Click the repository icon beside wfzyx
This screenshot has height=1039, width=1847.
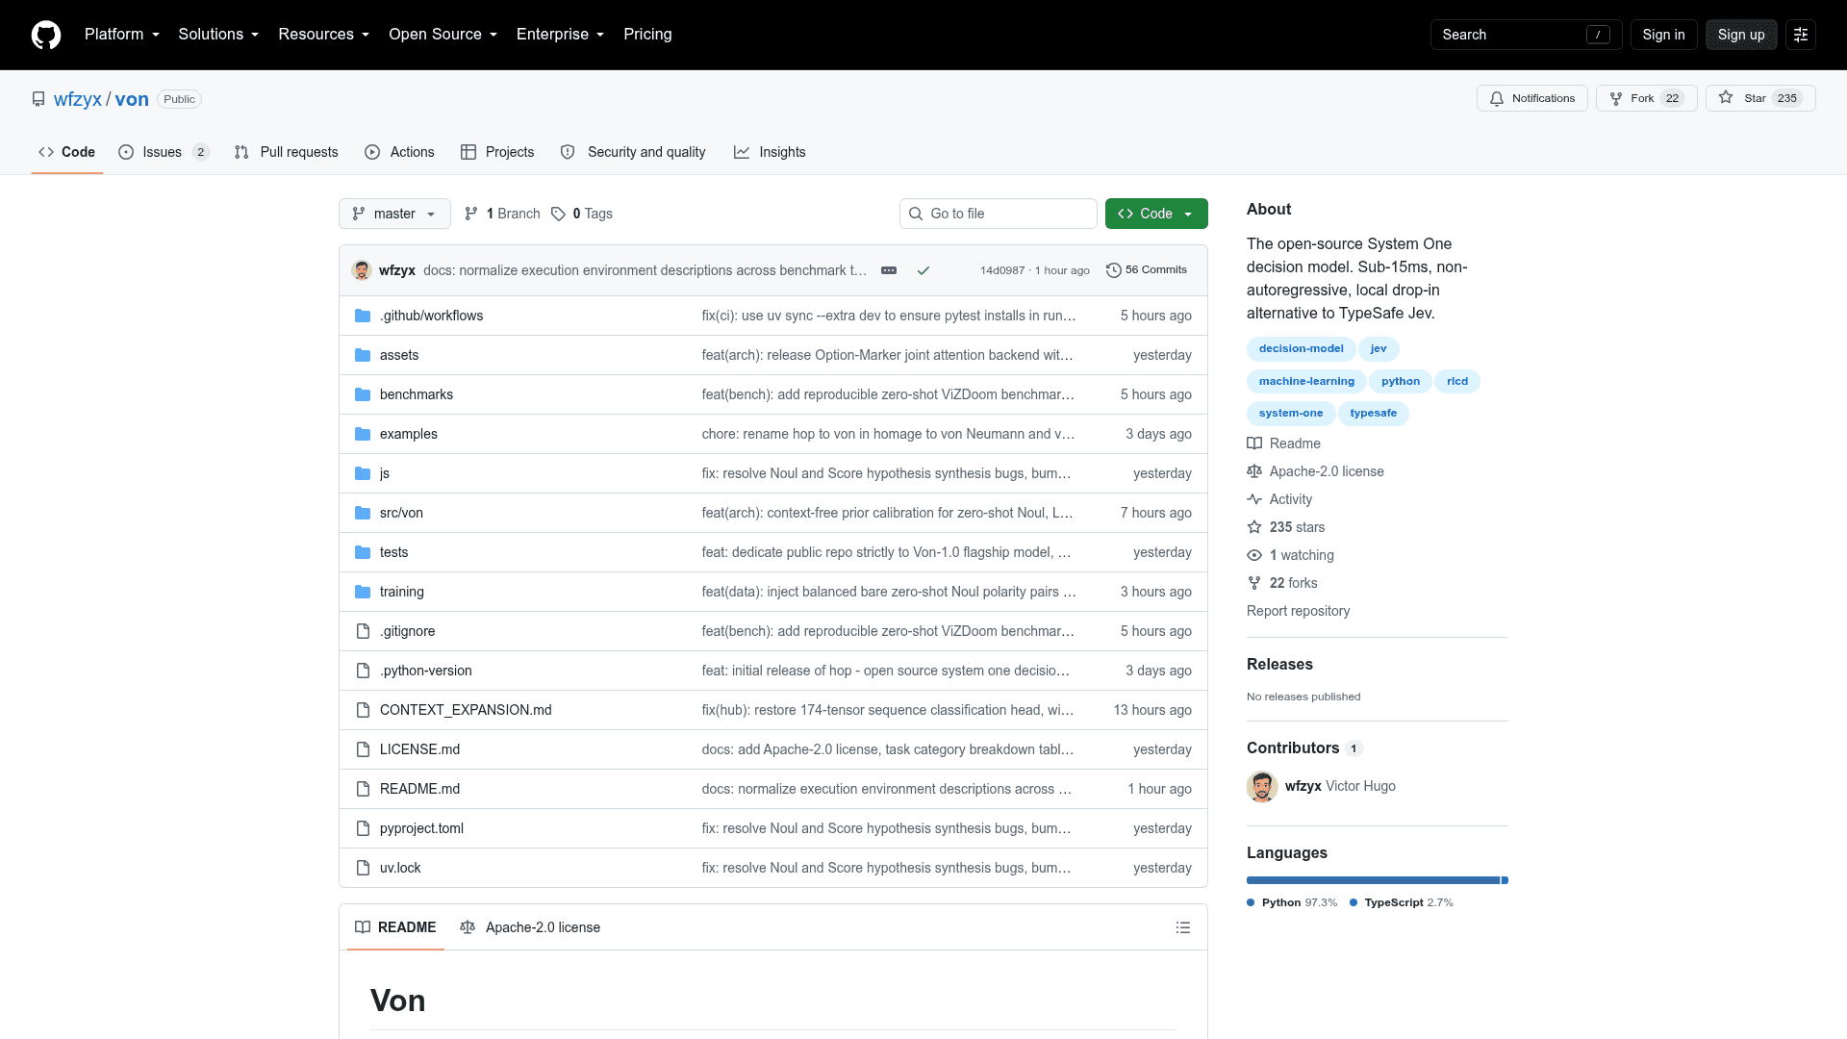38,99
